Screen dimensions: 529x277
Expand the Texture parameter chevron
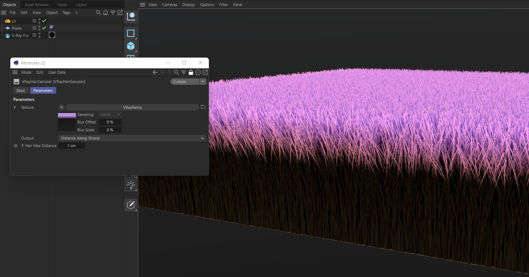[15, 107]
